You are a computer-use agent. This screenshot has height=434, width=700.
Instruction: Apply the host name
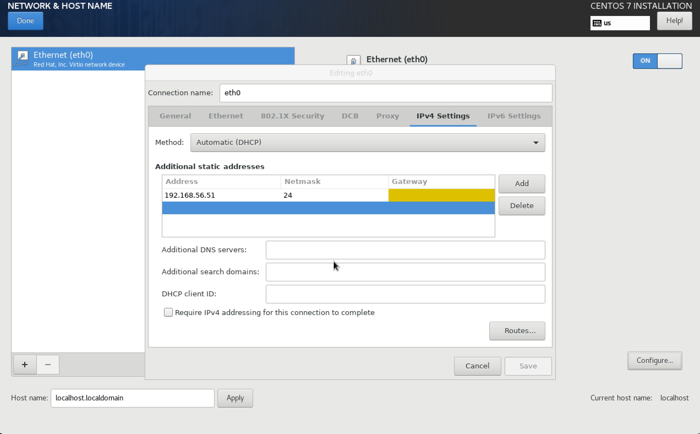point(235,398)
